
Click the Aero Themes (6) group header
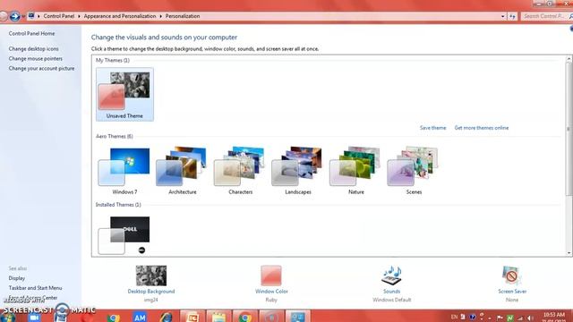tap(115, 136)
